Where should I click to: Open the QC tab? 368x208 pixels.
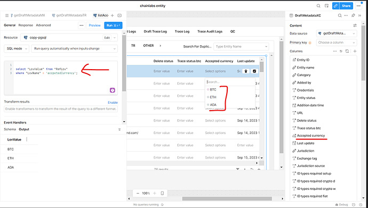233,31
